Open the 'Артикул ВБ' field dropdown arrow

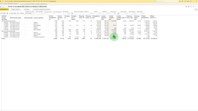(x=69, y=13)
